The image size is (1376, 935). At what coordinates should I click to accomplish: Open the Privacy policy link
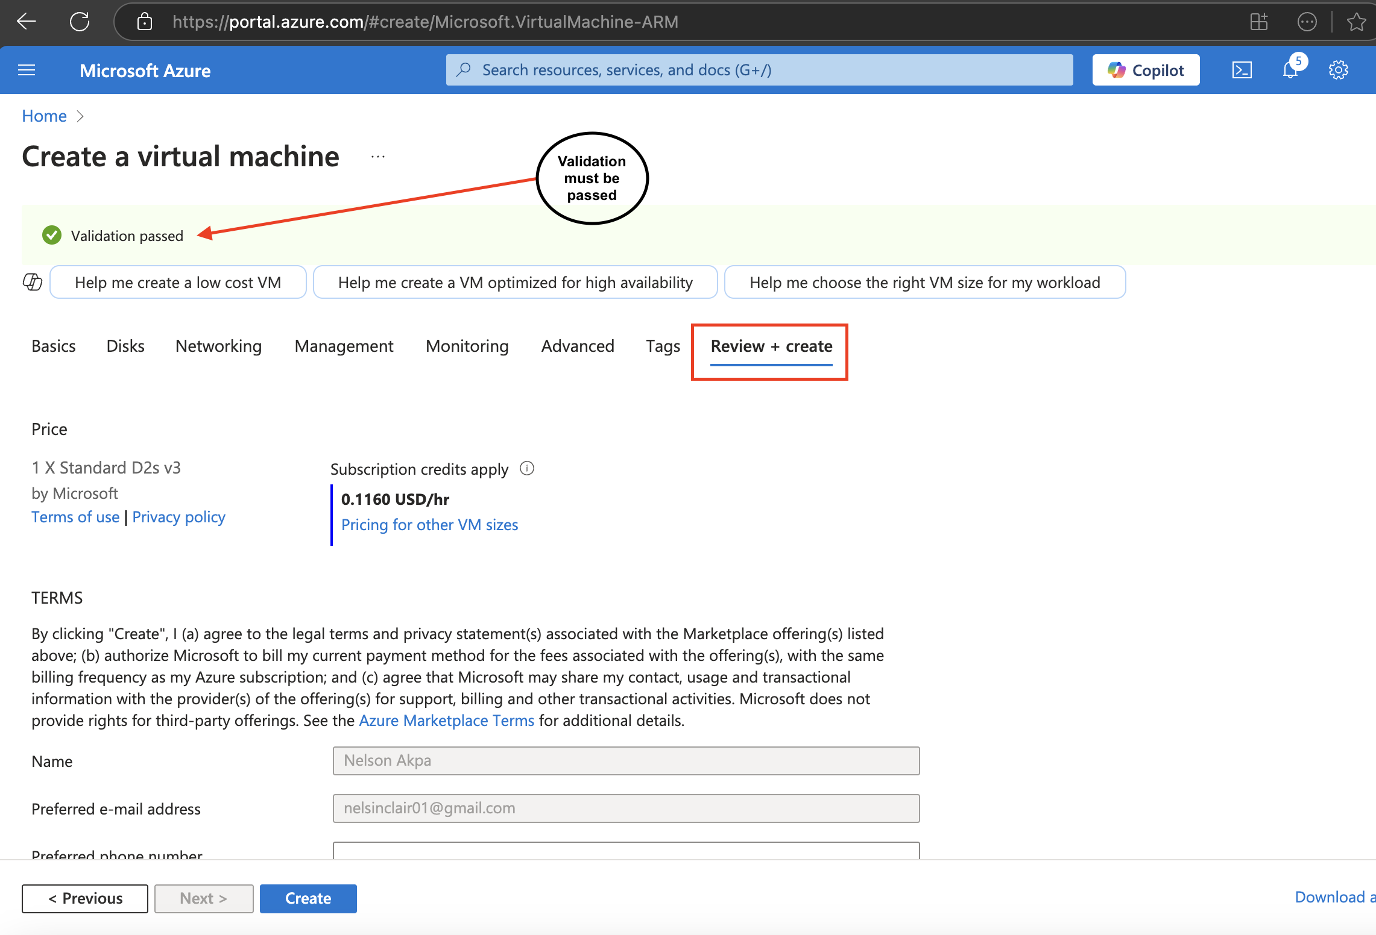tap(178, 517)
